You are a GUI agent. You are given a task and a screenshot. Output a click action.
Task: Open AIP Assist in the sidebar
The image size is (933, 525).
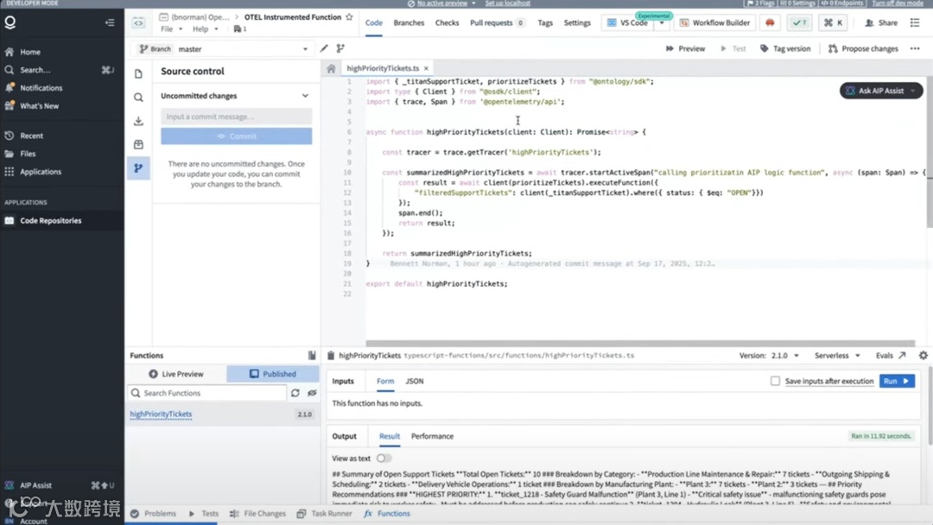(x=35, y=485)
